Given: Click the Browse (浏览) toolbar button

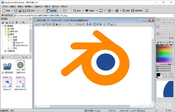Looking at the screenshot, I should pos(31,11).
